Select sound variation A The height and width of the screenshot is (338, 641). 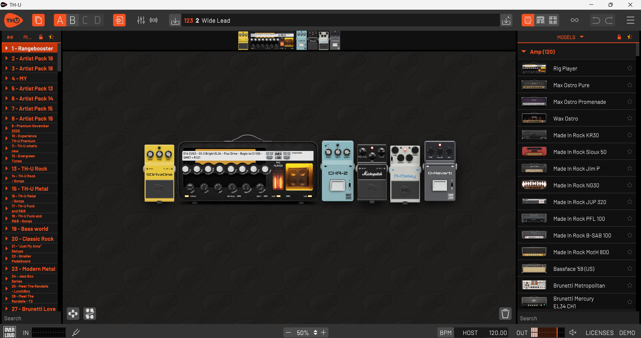[x=60, y=20]
